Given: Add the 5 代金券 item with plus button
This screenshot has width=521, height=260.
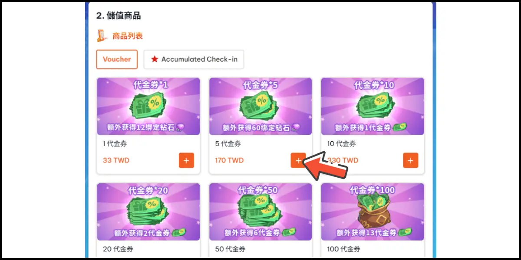Looking at the screenshot, I should (x=298, y=160).
